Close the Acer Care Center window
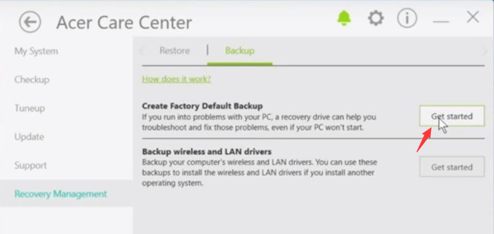This screenshot has height=234, width=494. (473, 17)
